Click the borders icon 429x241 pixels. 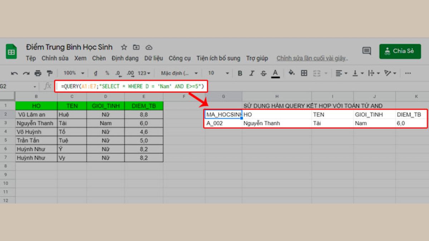click(303, 73)
